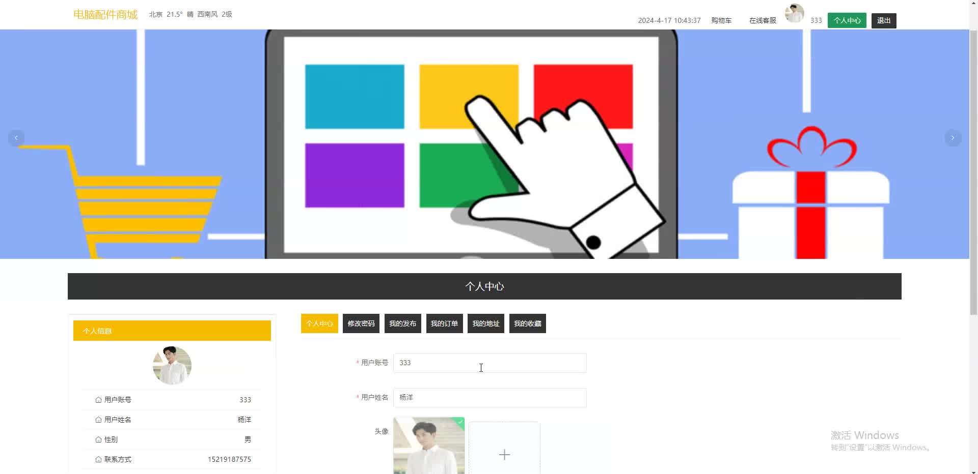978x474 pixels.
Task: Click the uploaded avatar thumbnail in form
Action: pos(429,446)
